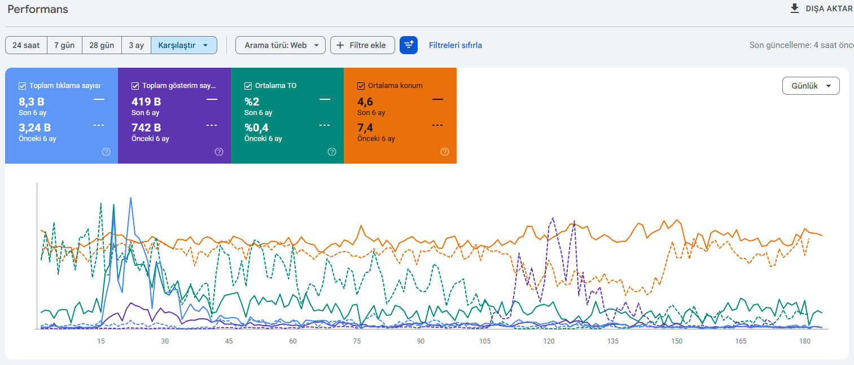Uncheck the Toplam tıklama sayısı checkbox
This screenshot has width=854, height=365.
pyautogui.click(x=22, y=86)
